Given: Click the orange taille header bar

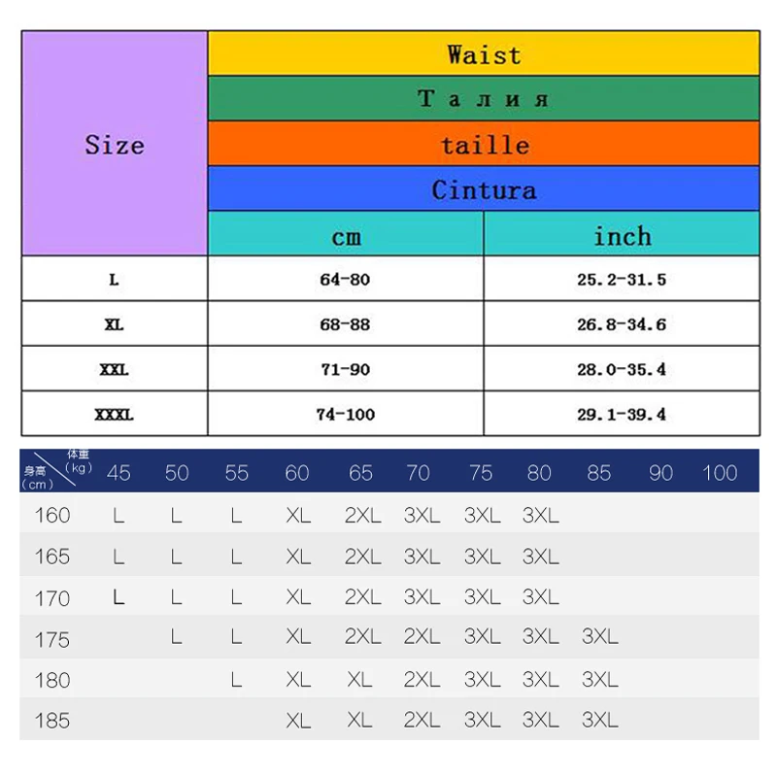Looking at the screenshot, I should tap(484, 144).
